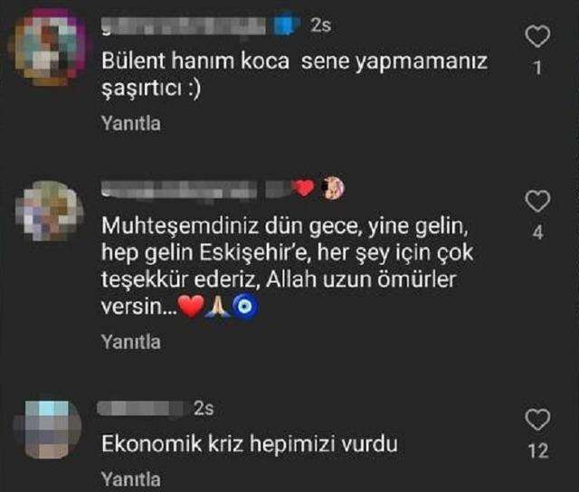Click the nazar eye emoji in comment
The height and width of the screenshot is (492, 579).
point(244,307)
